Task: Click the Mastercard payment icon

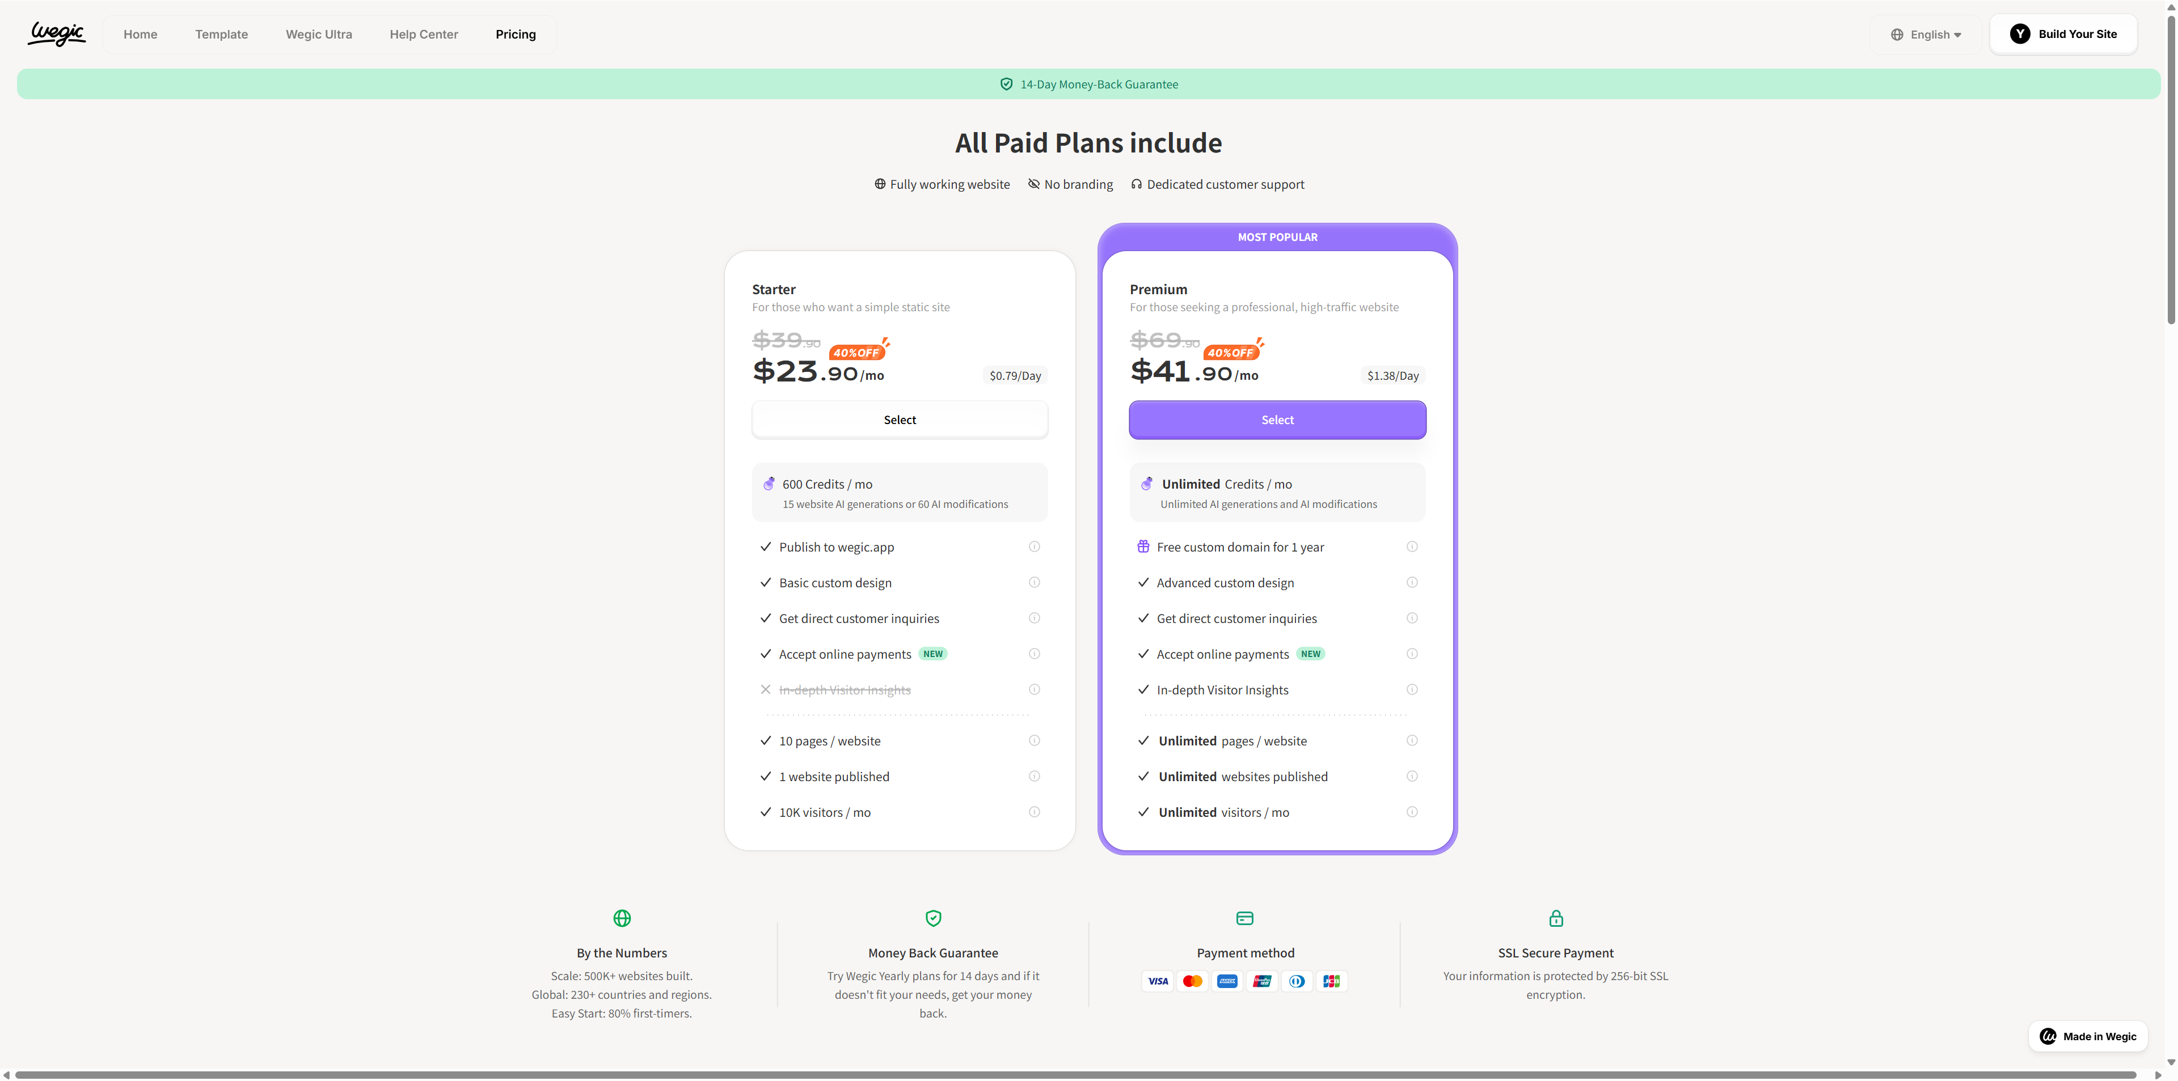Action: [1192, 981]
